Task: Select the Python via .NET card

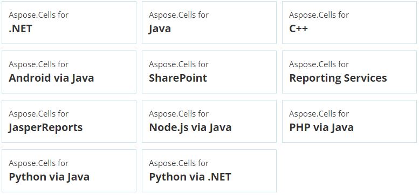Action: pos(209,171)
